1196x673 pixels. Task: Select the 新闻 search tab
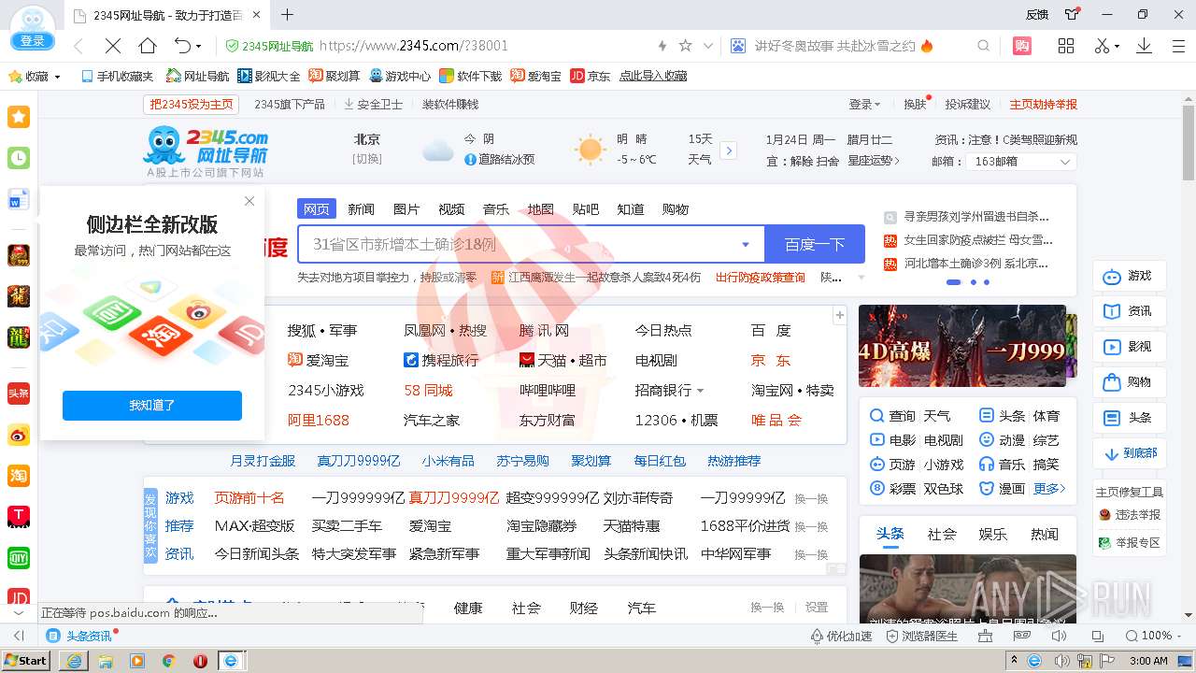361,209
